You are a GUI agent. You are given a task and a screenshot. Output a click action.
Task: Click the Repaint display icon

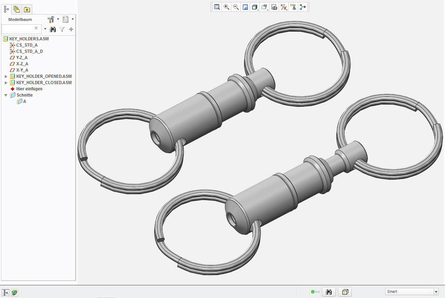[x=245, y=7]
